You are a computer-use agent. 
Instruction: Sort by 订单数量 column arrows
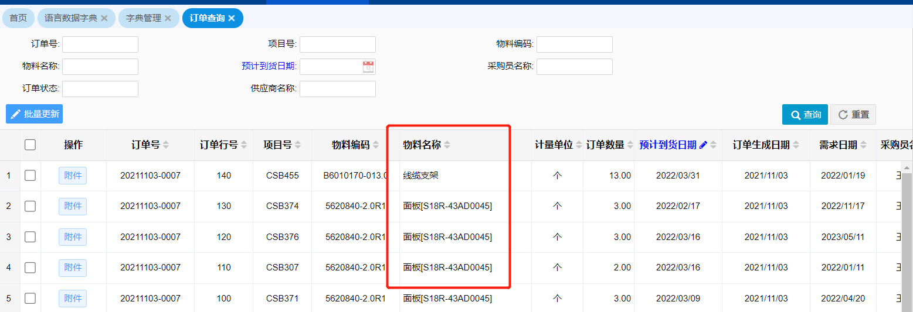click(630, 145)
